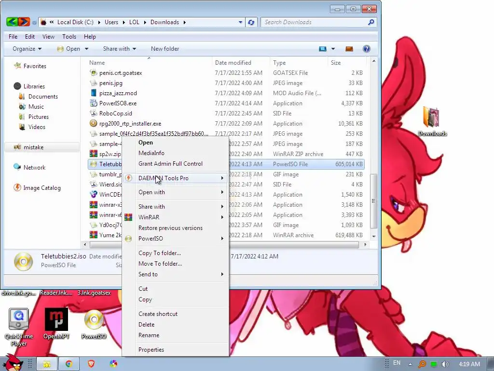
Task: Click the Users breadcrumb segment
Action: tap(111, 22)
